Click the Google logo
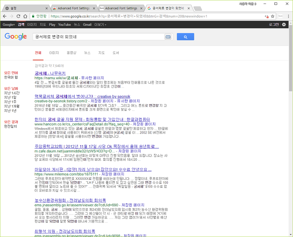Image resolution: width=293 pixels, height=237 pixels. point(16,37)
